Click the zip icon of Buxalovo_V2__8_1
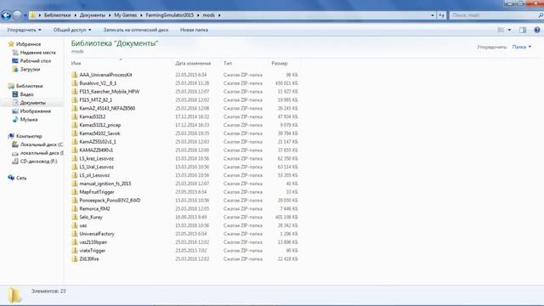This screenshot has width=544, height=306. (75, 83)
